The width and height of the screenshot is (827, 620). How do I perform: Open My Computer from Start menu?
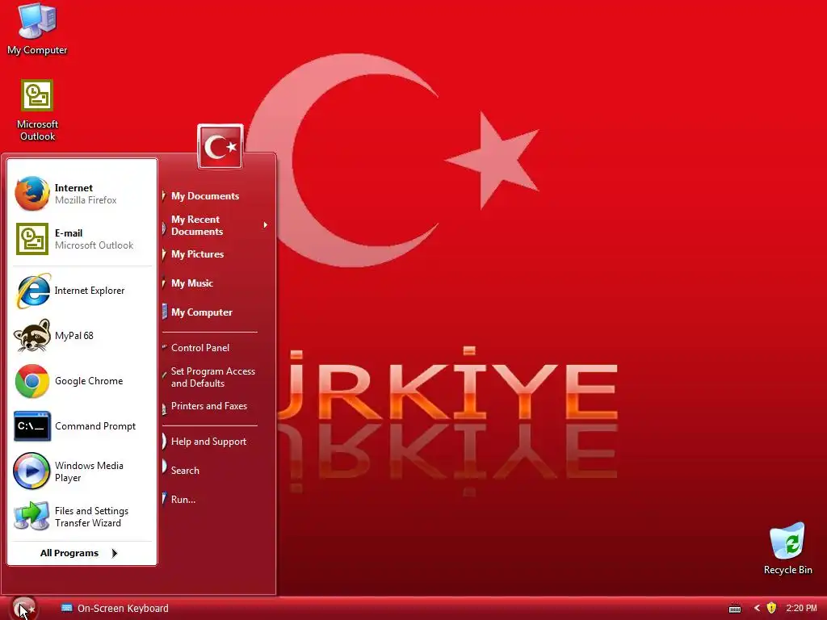click(201, 312)
